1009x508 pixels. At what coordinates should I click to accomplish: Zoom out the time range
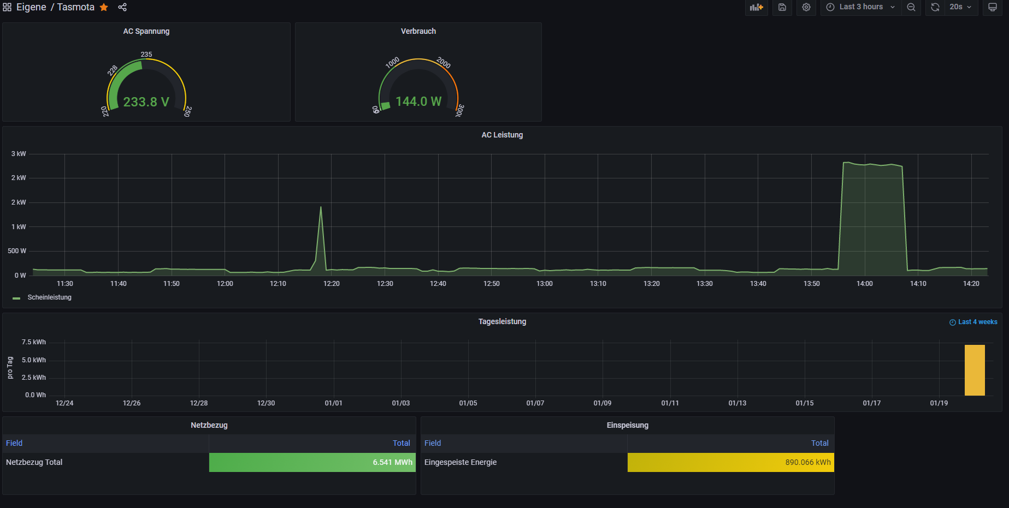(911, 7)
